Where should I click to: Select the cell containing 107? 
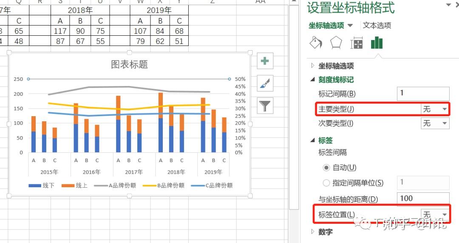140,31
